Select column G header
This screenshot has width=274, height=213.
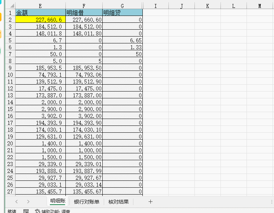tap(122, 6)
